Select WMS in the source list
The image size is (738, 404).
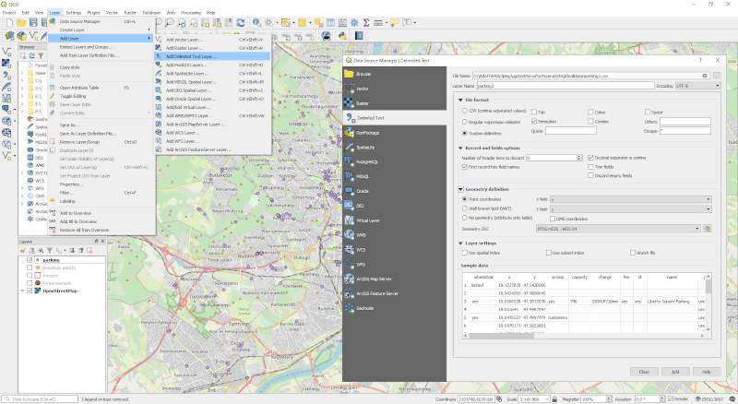pos(395,235)
